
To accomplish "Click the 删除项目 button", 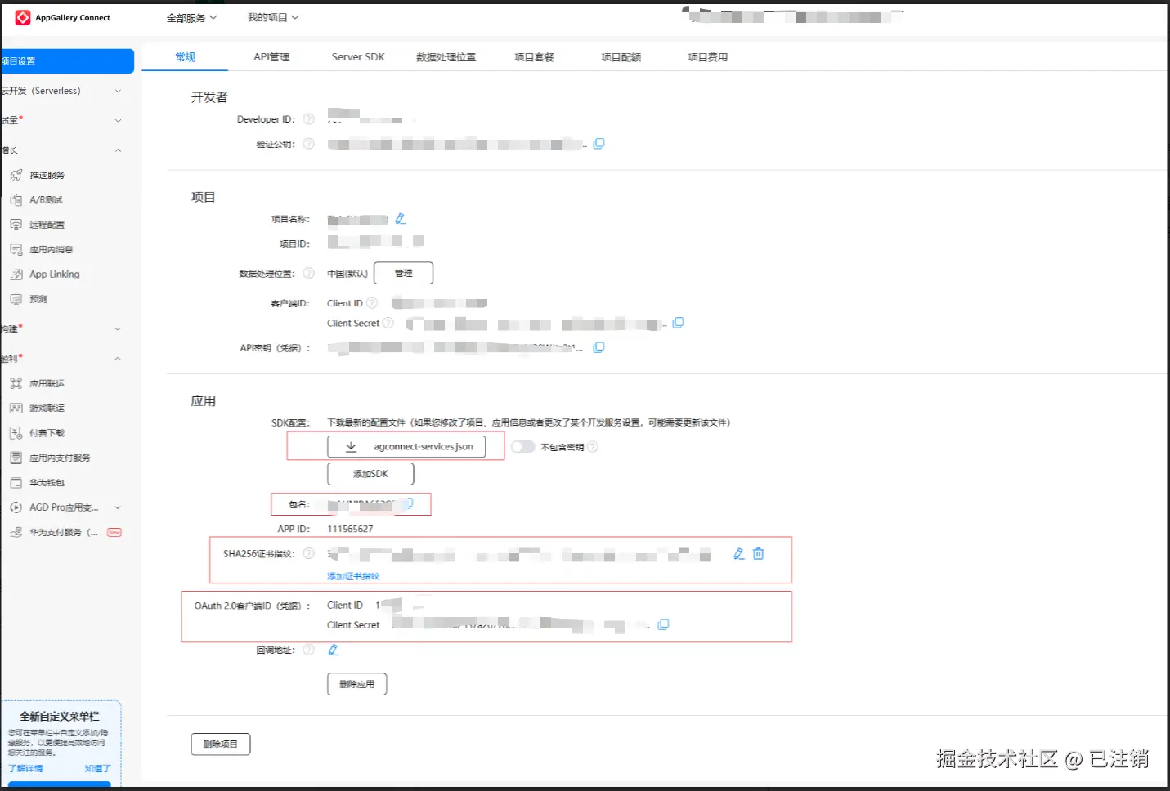I will click(x=221, y=744).
